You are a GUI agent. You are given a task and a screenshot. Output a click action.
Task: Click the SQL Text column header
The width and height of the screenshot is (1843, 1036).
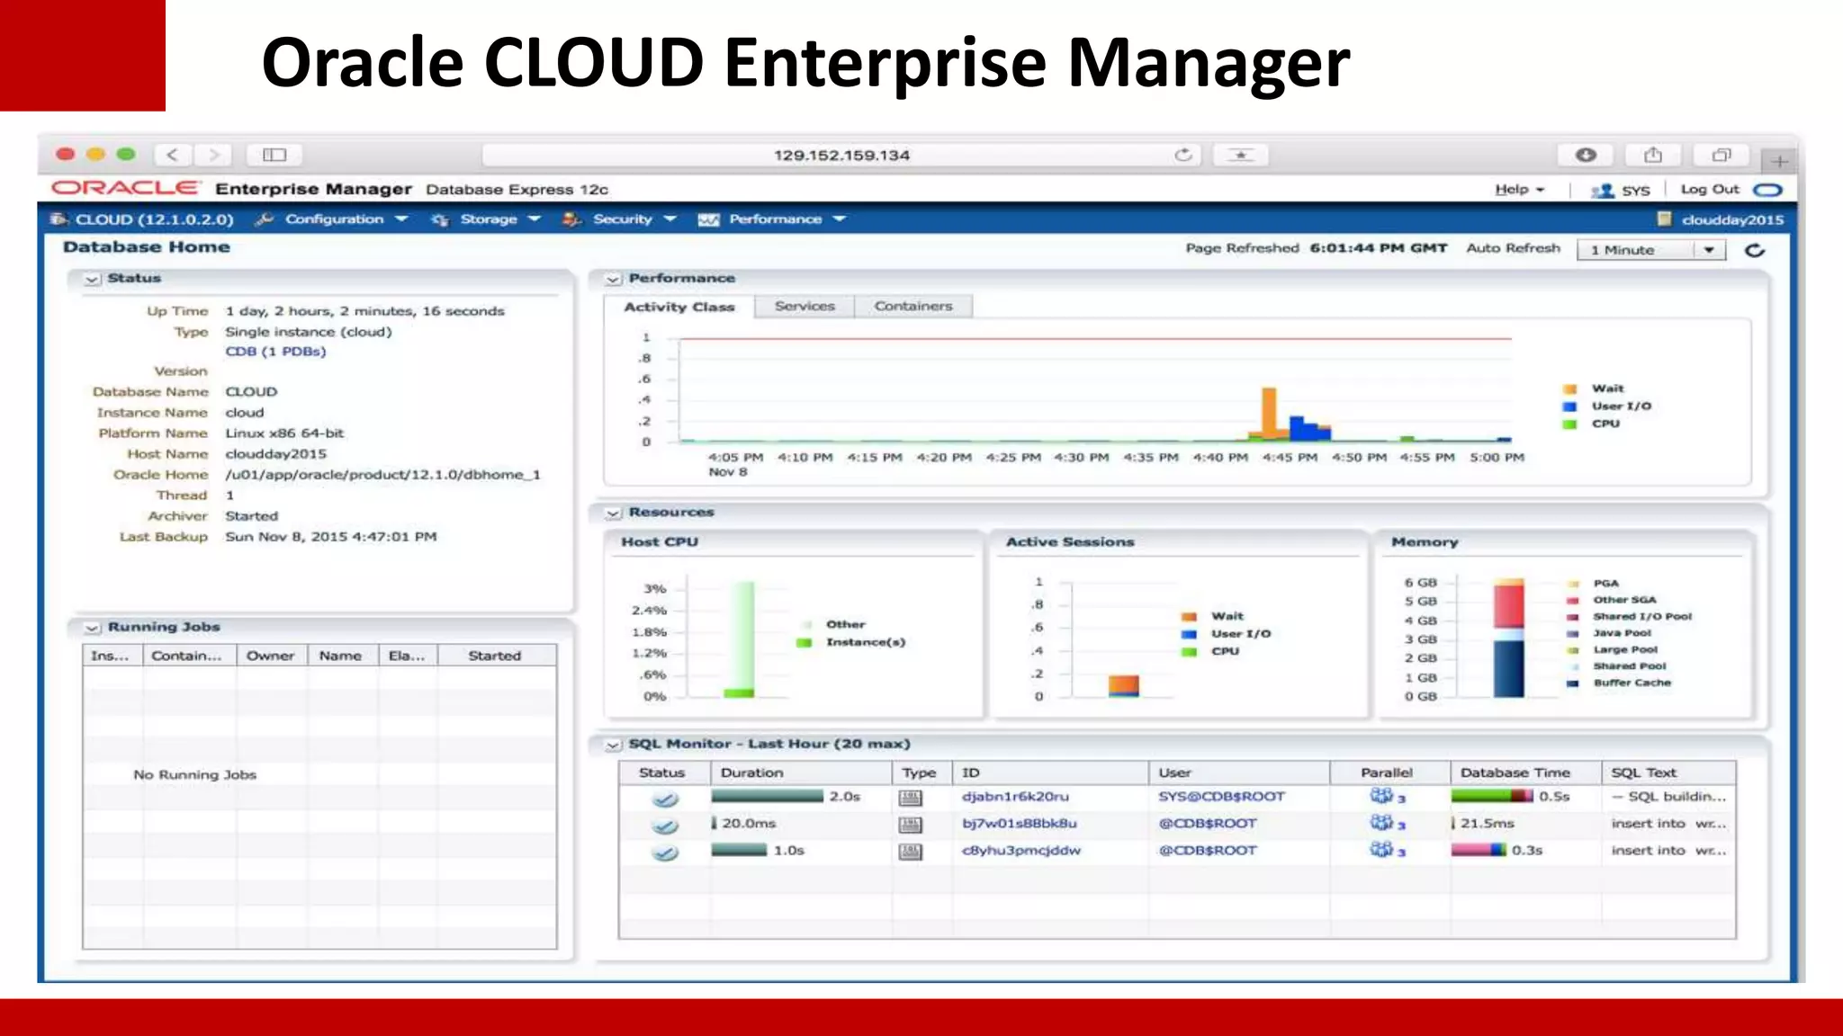(1668, 773)
